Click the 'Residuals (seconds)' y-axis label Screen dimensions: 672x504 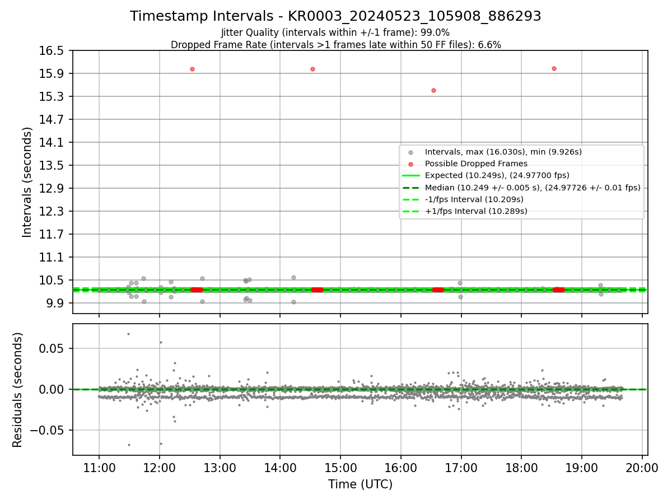pos(18,390)
